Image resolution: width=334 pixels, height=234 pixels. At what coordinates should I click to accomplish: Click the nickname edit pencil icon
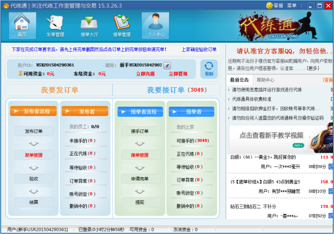point(167,66)
